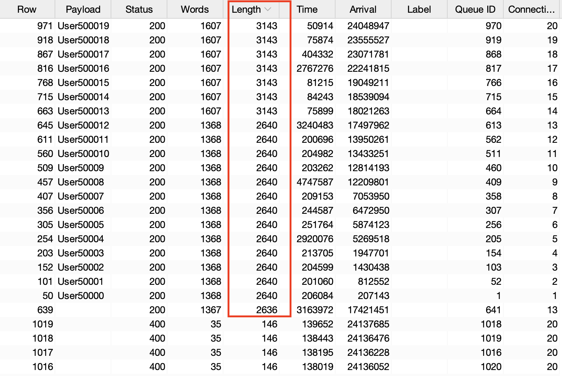Viewport: 562px width, 376px height.
Task: Select the Label column header
Action: [x=419, y=9]
